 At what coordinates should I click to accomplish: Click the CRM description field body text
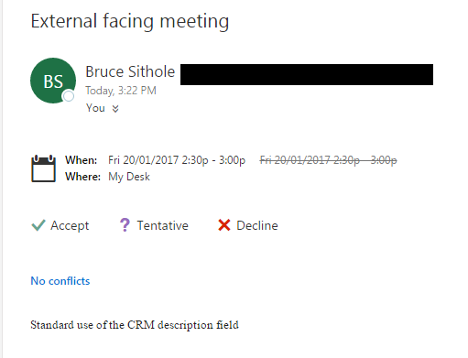(x=135, y=325)
